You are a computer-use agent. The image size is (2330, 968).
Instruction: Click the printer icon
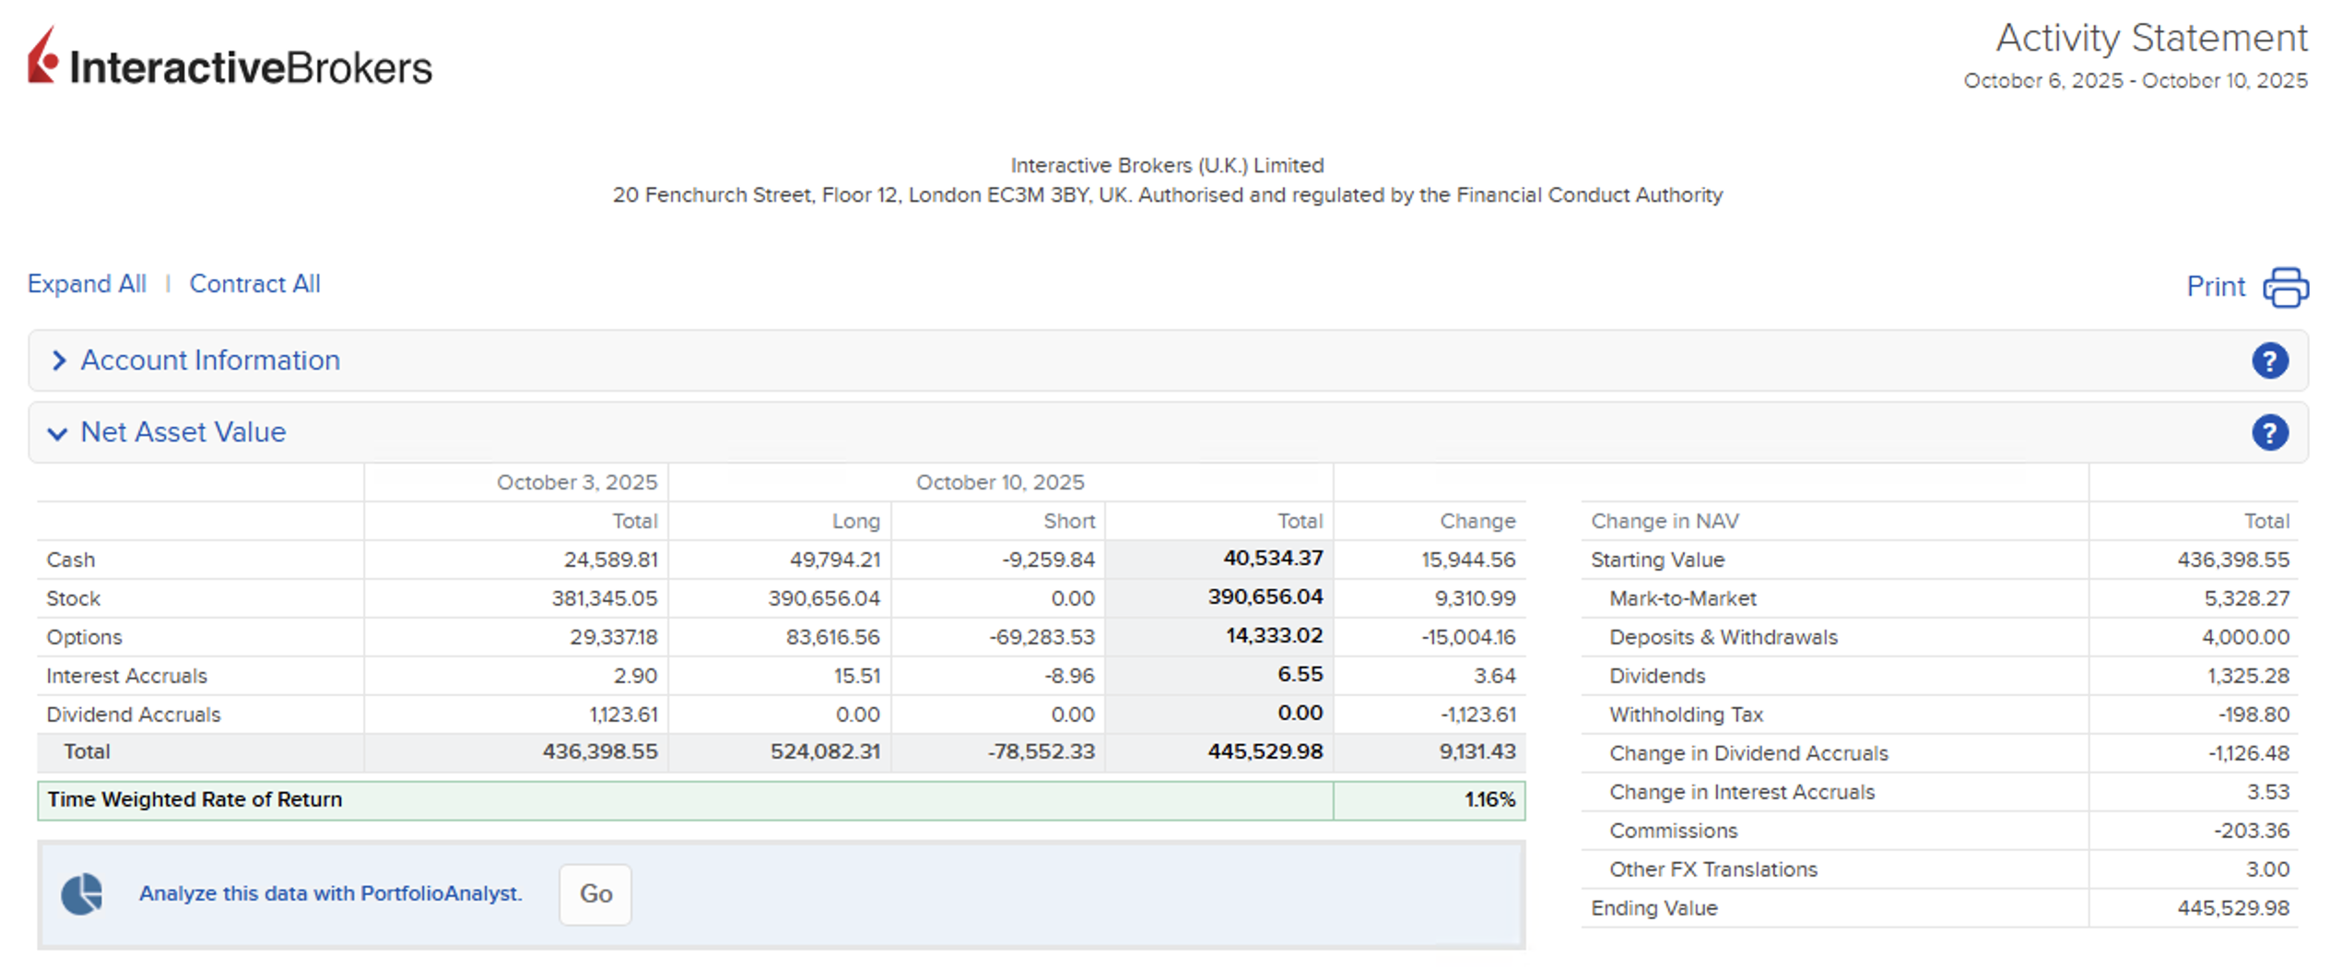click(2285, 287)
